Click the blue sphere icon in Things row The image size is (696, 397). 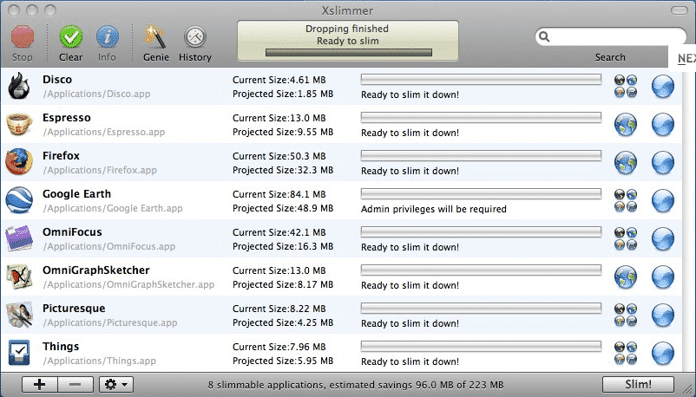[x=663, y=354]
